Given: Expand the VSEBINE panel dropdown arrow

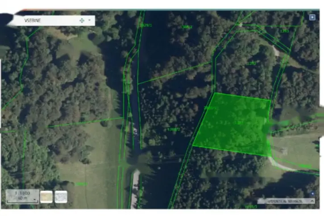Looking at the screenshot, I should 89,20.
